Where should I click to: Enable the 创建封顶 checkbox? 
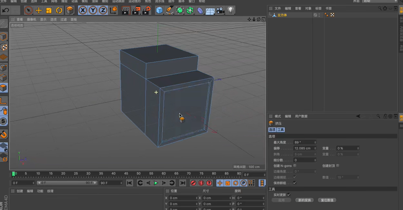tap(337, 166)
